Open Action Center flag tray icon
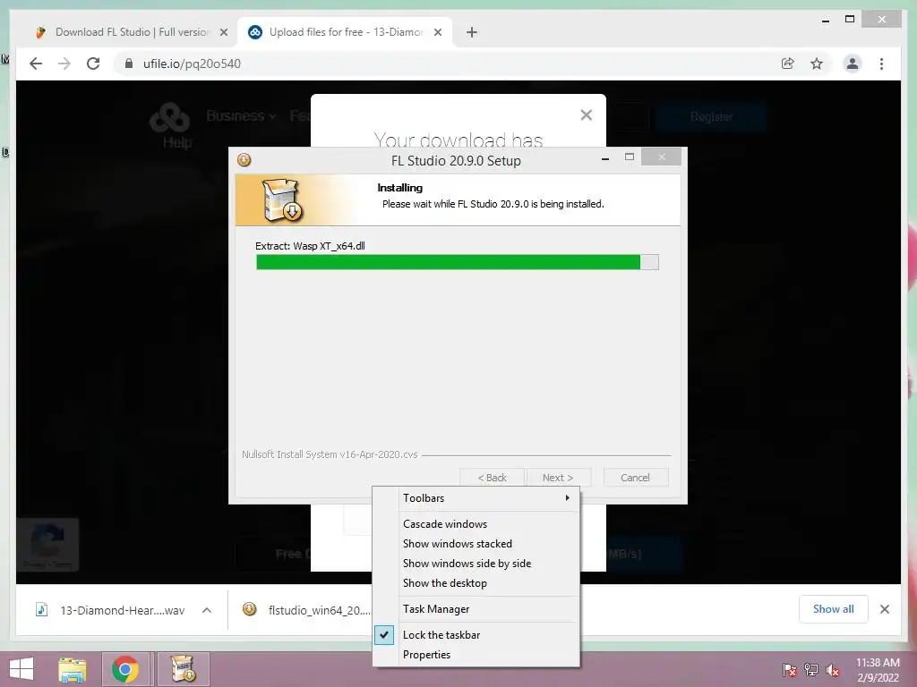Screen dimensions: 917x687 [790, 670]
